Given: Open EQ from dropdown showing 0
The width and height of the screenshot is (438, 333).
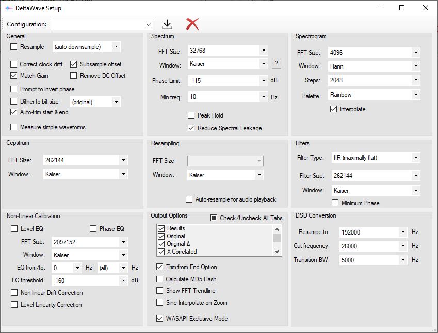Looking at the screenshot, I should pos(67,268).
